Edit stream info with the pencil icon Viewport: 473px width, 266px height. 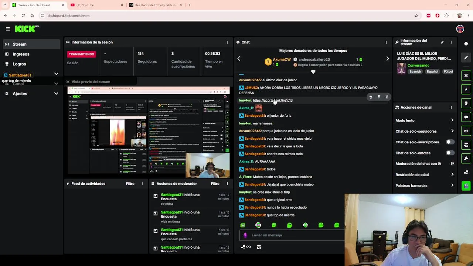[x=442, y=42]
